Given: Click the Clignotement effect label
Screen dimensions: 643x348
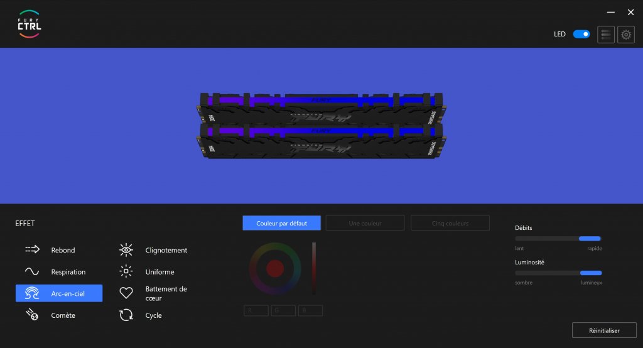Looking at the screenshot, I should (x=166, y=250).
